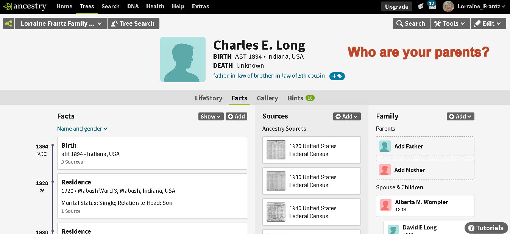
Task: Open the leaf hints notification icon
Action: pyautogui.click(x=421, y=6)
